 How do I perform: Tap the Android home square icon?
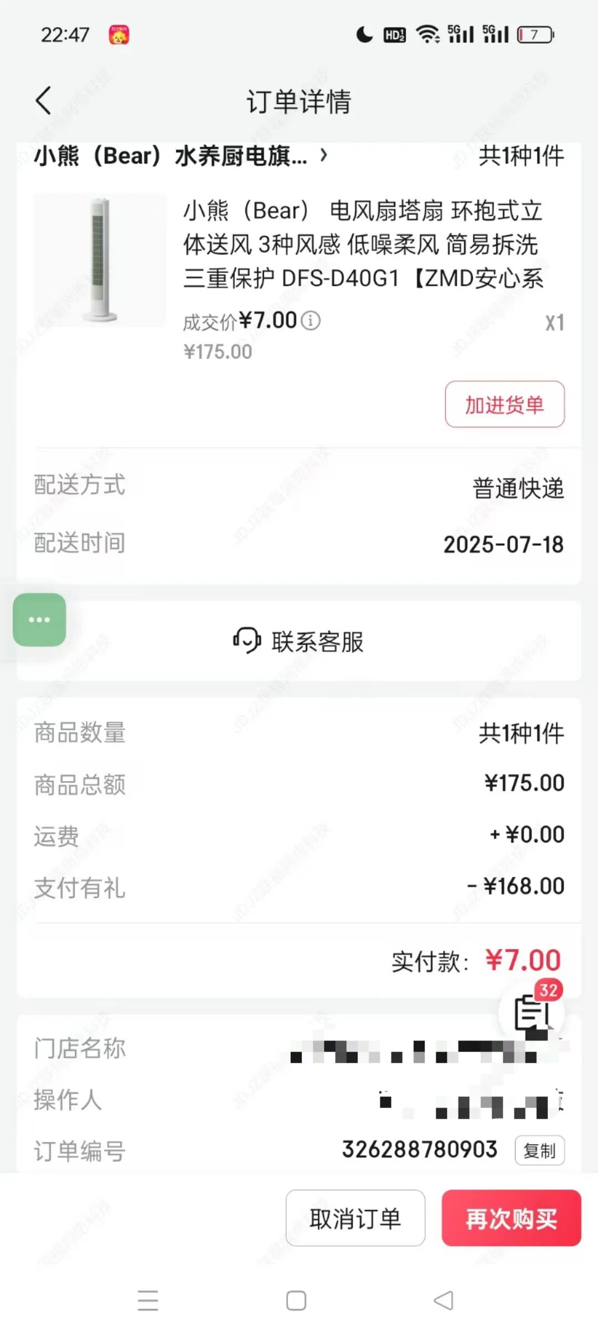[296, 1300]
